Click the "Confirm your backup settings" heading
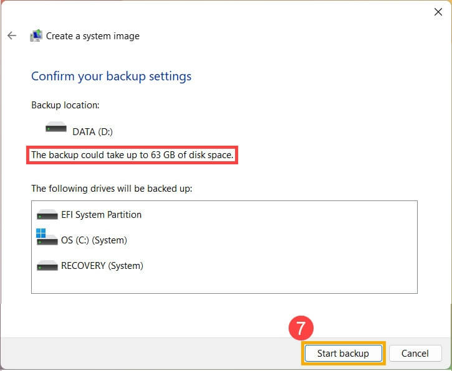Image resolution: width=452 pixels, height=371 pixels. [111, 77]
